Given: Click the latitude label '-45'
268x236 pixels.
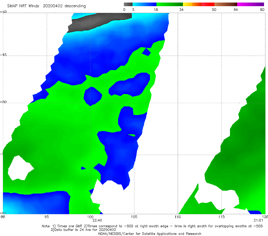Looking at the screenshot, I should click(3, 55).
